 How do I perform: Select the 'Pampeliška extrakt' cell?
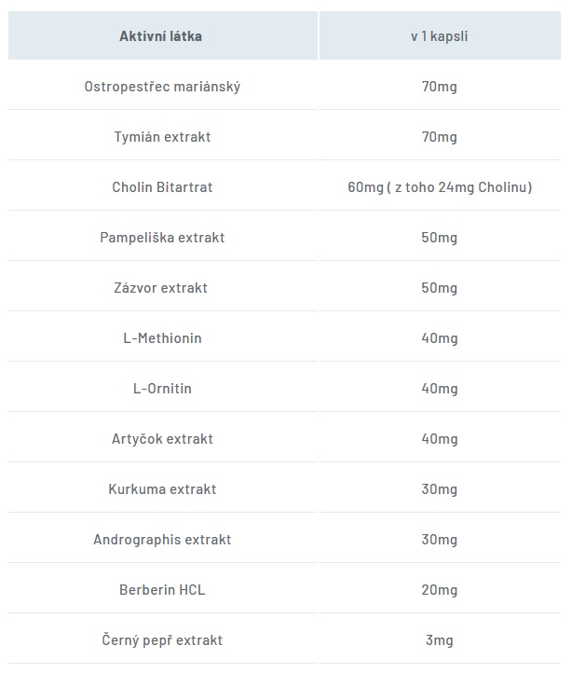(163, 238)
